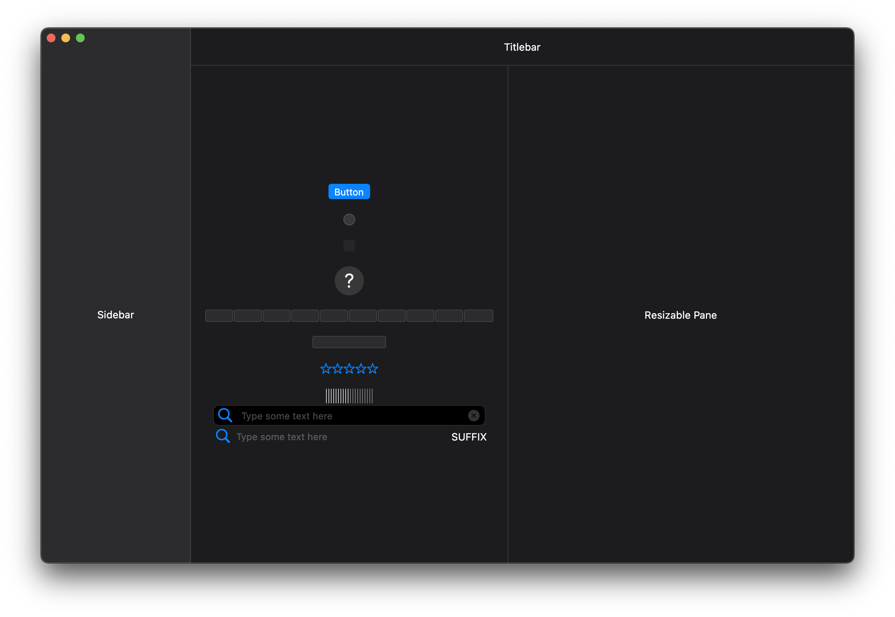Viewport: 895px width, 617px height.
Task: Click the question mark help button
Action: (x=349, y=281)
